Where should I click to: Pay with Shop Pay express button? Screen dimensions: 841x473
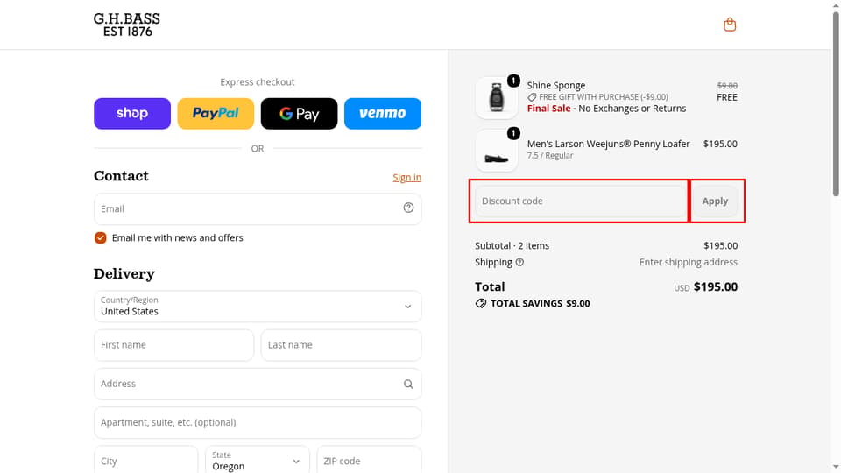point(132,113)
